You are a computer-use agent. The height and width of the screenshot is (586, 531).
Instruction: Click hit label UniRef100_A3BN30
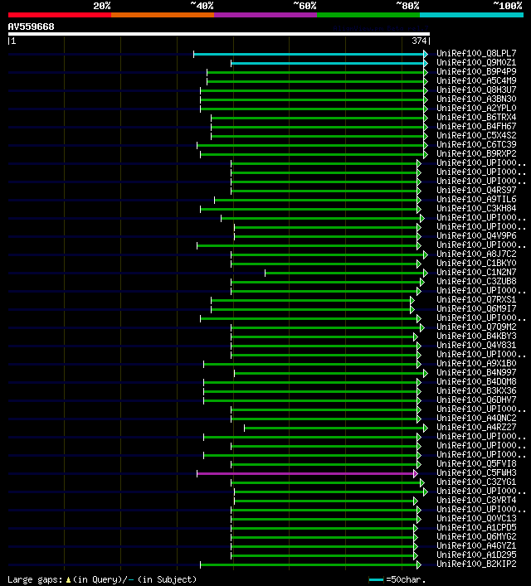coord(476,99)
